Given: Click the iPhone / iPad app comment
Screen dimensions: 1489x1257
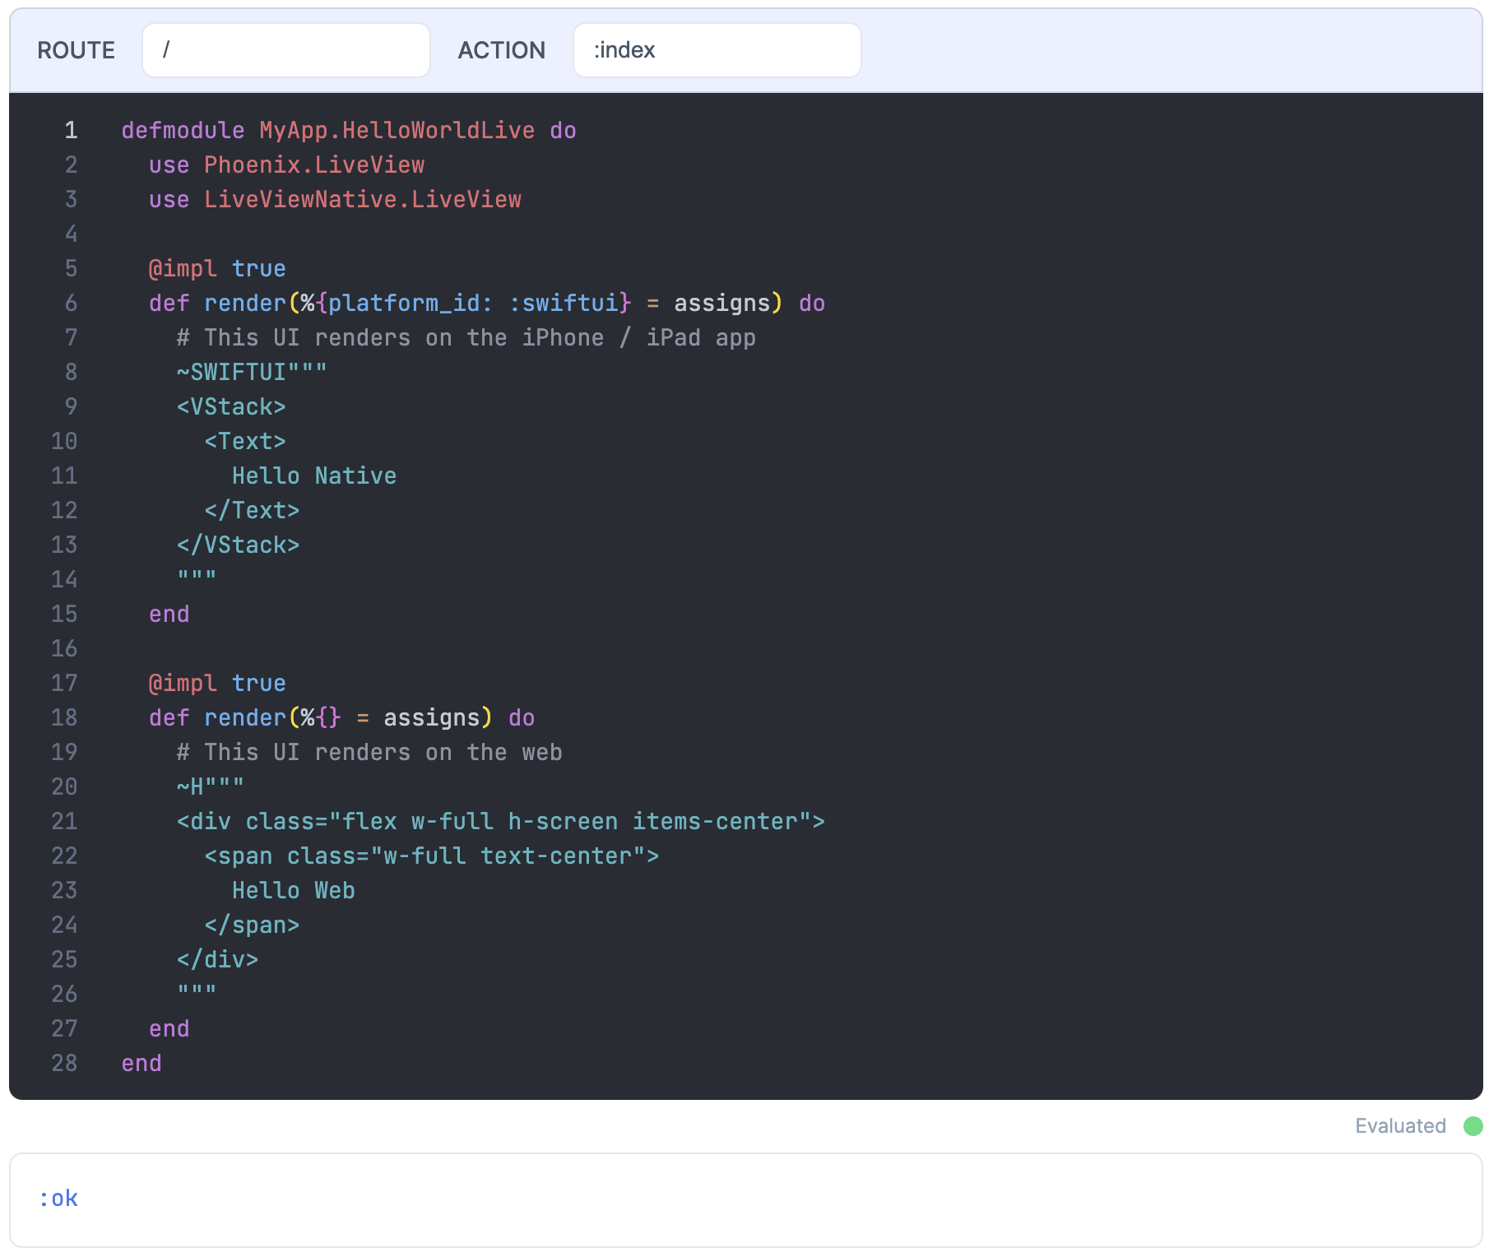Looking at the screenshot, I should click(466, 338).
